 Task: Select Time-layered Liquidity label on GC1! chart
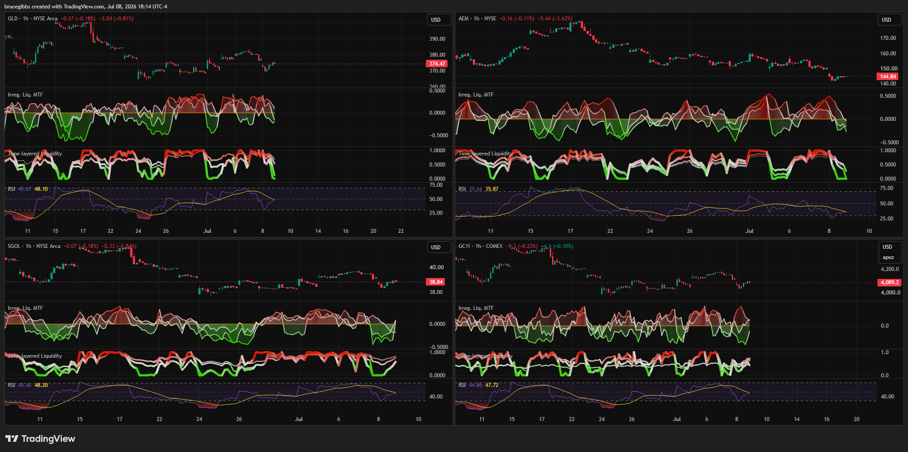486,356
